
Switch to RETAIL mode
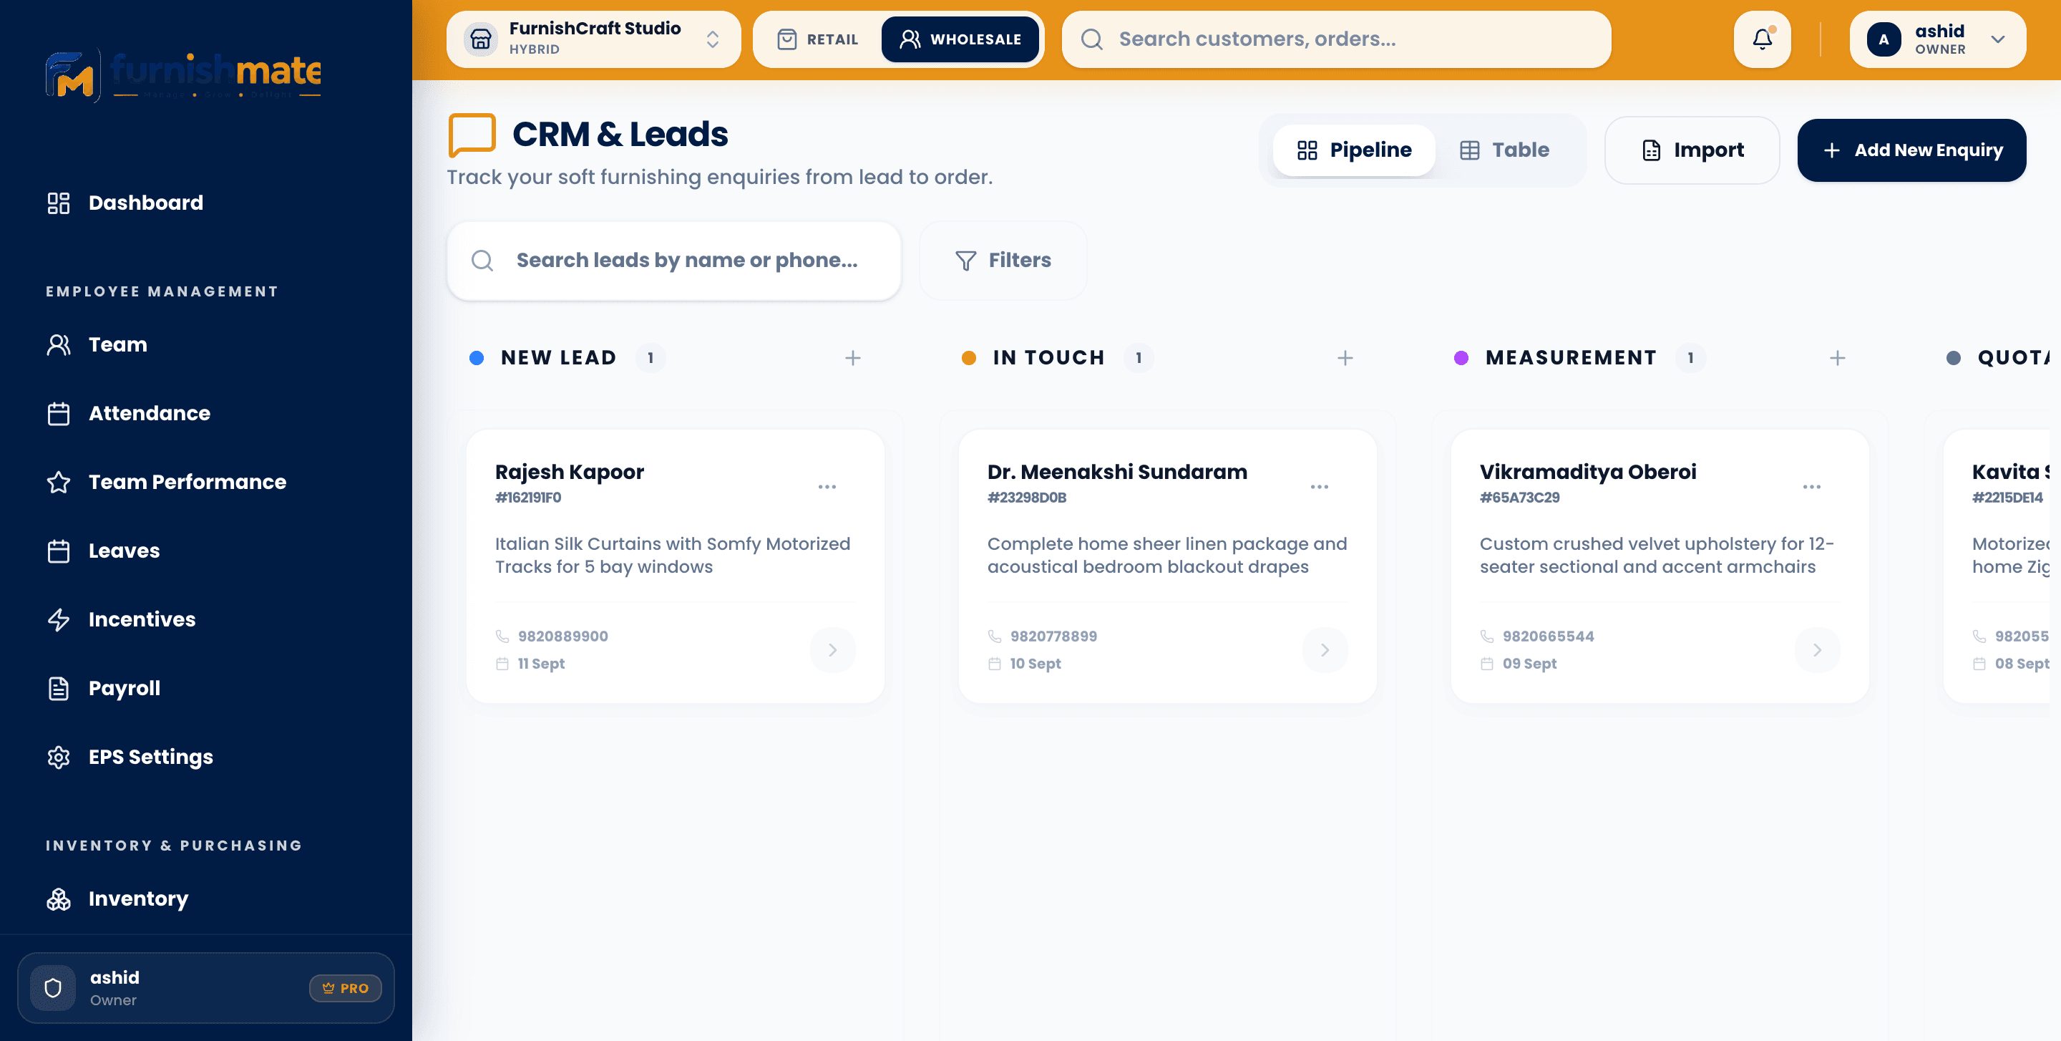818,39
